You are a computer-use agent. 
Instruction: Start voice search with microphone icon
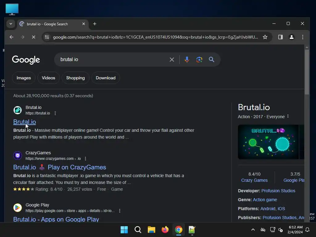point(187,60)
